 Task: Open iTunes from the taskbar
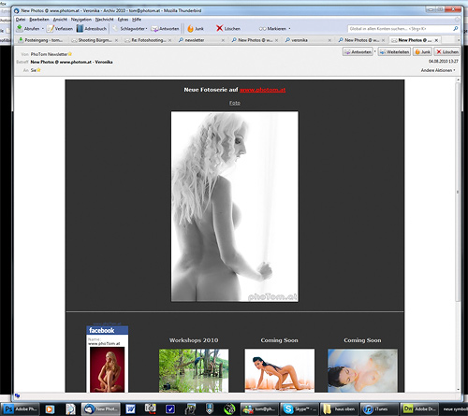pos(379,409)
